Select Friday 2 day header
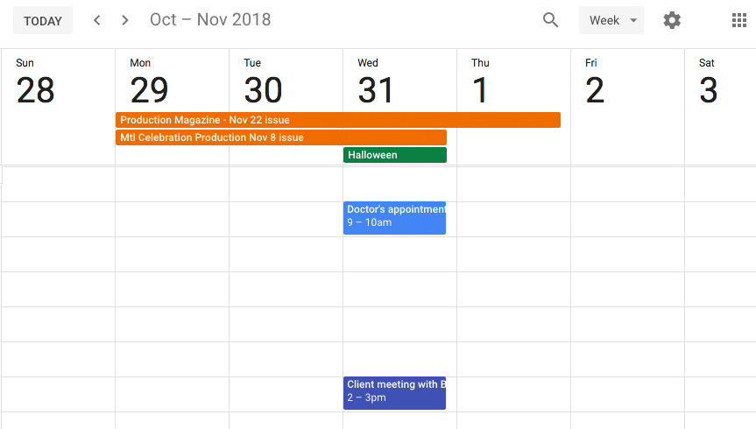This screenshot has height=429, width=756. (595, 82)
